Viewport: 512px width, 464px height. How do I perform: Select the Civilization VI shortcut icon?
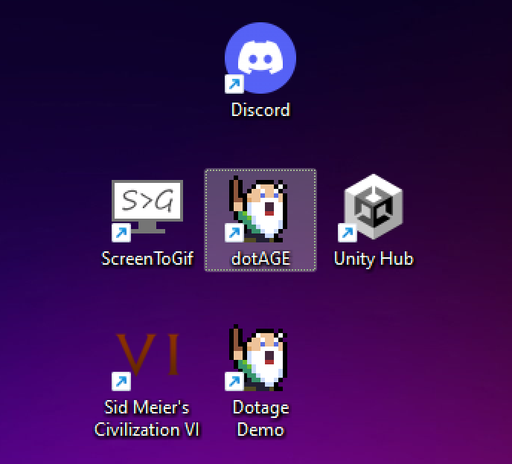pyautogui.click(x=146, y=361)
